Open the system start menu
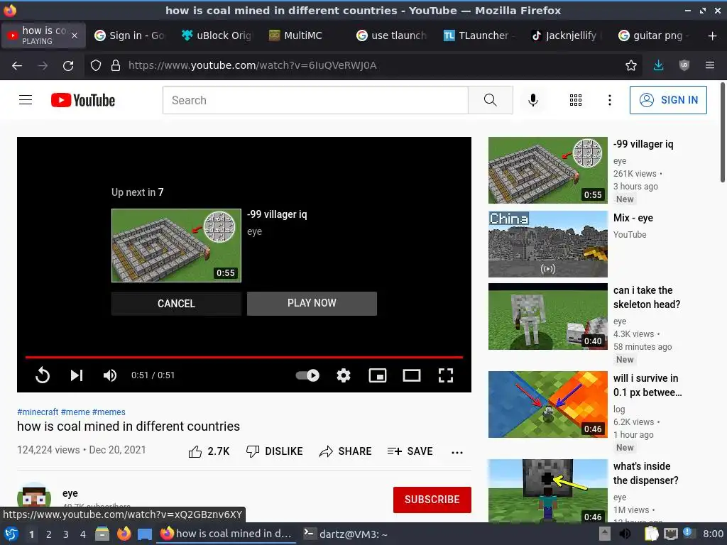The width and height of the screenshot is (727, 545). click(x=11, y=534)
